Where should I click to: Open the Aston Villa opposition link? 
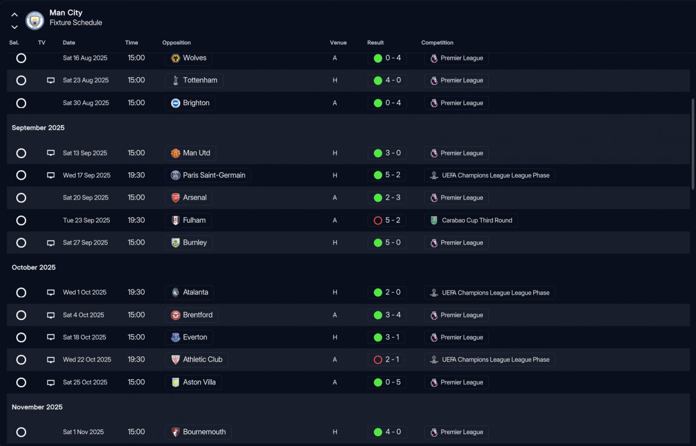click(199, 382)
